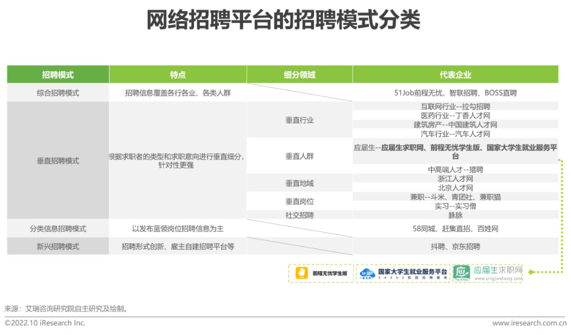Click the 垂直招聘模式 row cell
Screen dimensions: 571x335
pyautogui.click(x=58, y=161)
